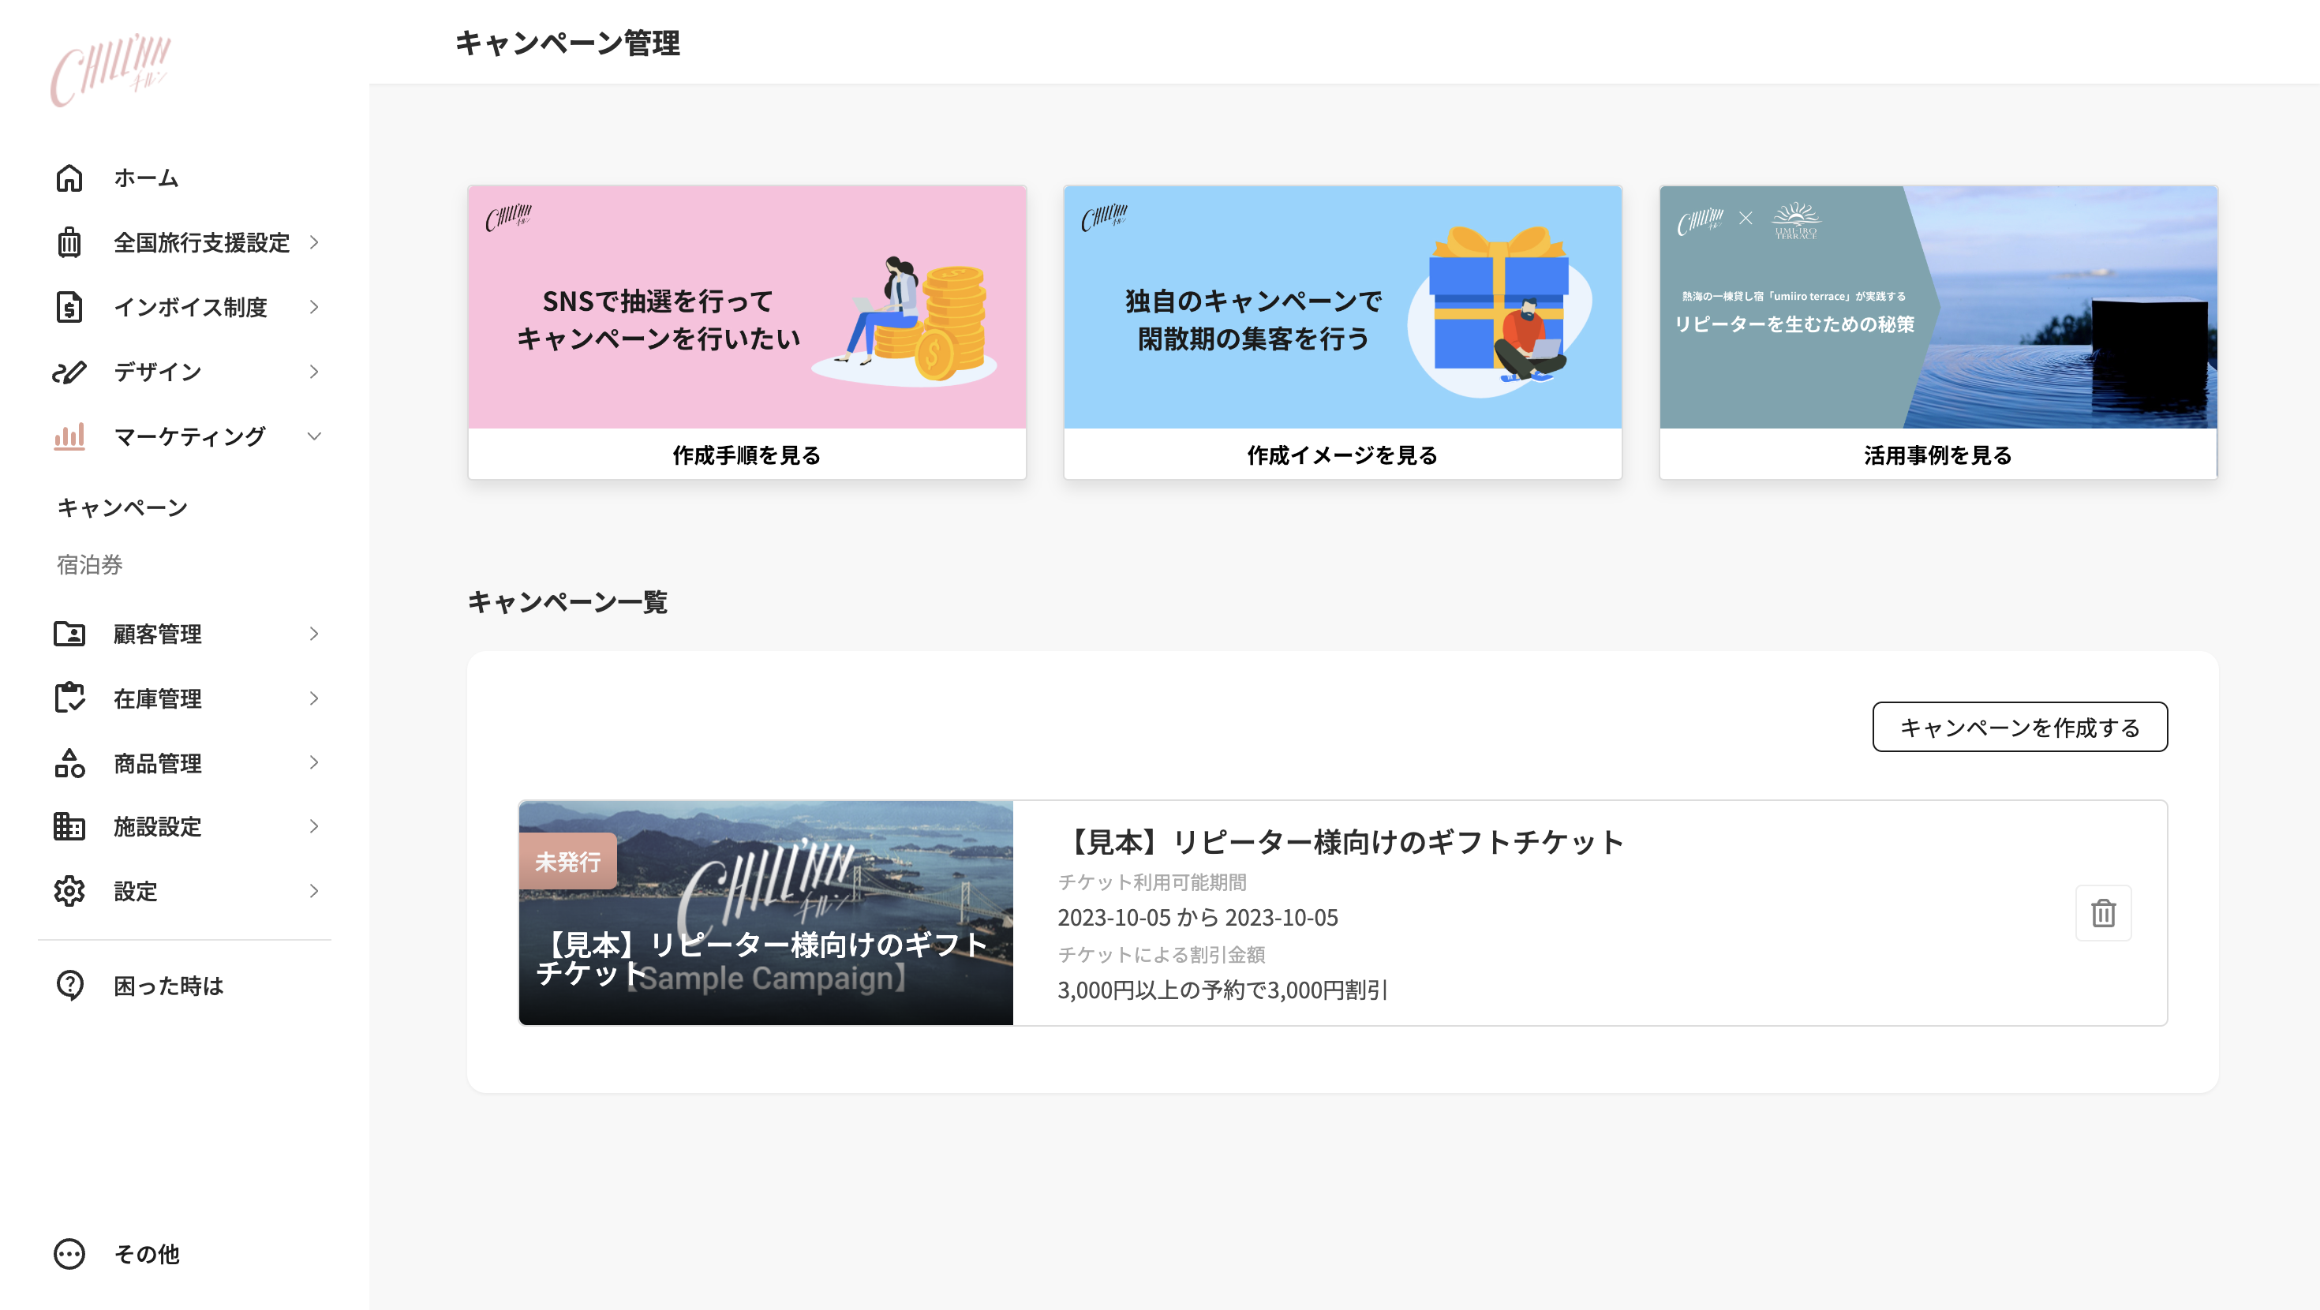Select the デザイン pen icon
2320x1310 pixels.
(70, 371)
